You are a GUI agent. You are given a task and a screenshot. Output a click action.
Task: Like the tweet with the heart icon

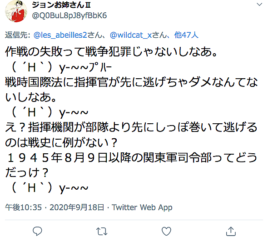click(x=166, y=231)
